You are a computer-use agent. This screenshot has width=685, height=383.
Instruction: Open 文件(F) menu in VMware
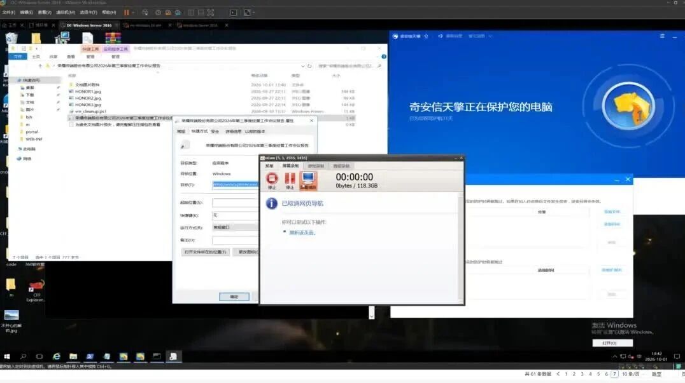tap(9, 13)
